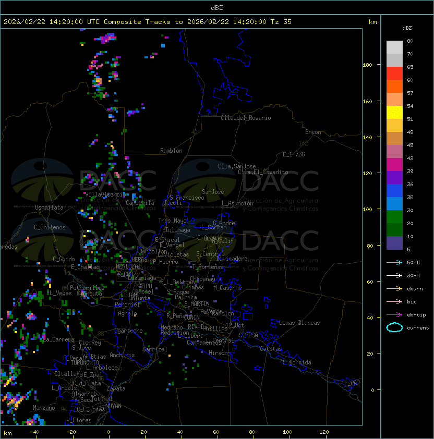Click the 'Ugarteche' map label
The image size is (434, 439).
pos(129,331)
